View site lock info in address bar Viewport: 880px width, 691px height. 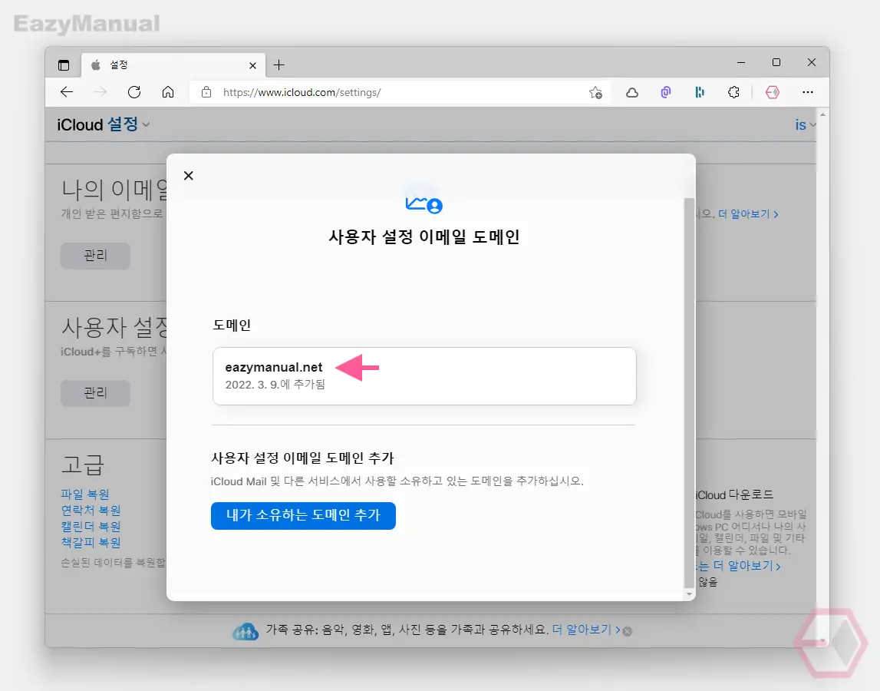pos(206,92)
